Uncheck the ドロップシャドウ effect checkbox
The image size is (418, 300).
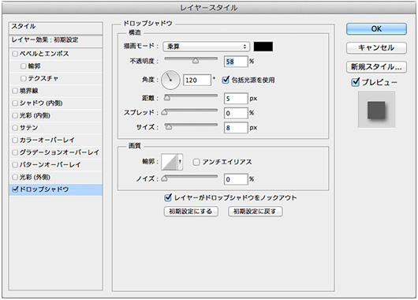pos(15,189)
